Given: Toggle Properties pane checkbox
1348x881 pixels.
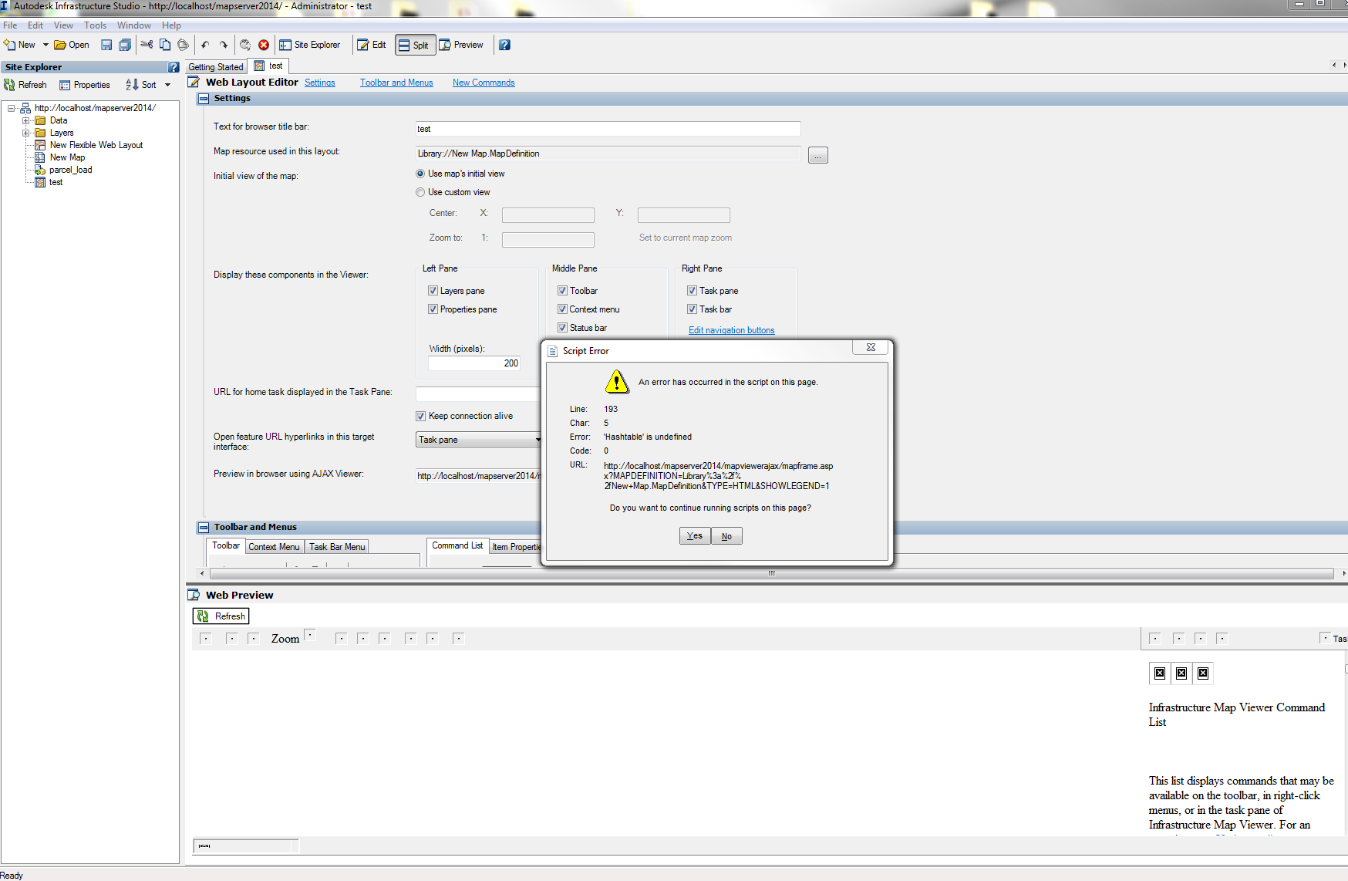Looking at the screenshot, I should click(433, 309).
